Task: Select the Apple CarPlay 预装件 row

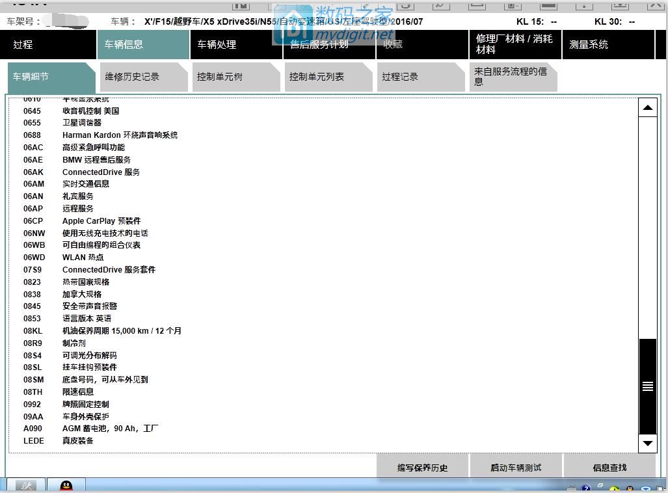Action: coord(101,221)
